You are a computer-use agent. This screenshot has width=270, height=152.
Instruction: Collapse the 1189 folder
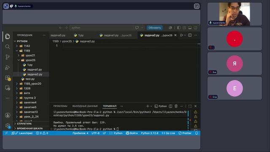(x=27, y=51)
